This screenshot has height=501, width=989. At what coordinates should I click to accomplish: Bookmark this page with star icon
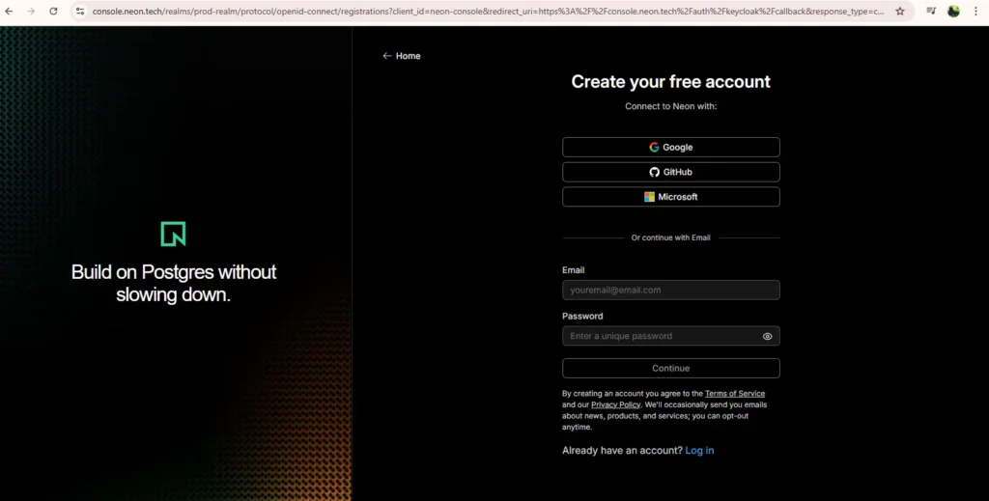(x=900, y=12)
